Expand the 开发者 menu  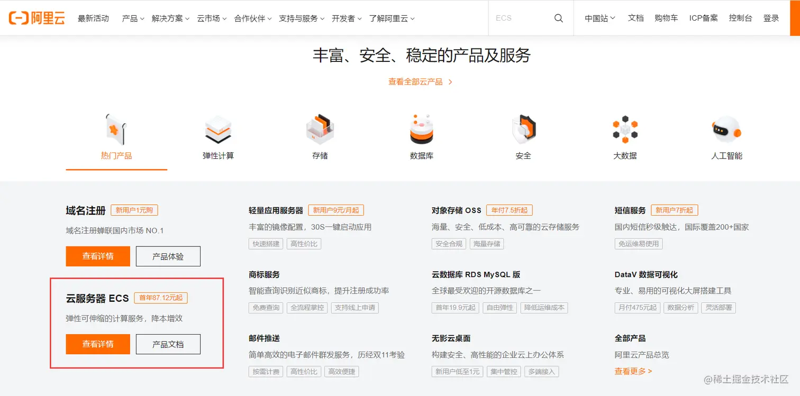347,18
